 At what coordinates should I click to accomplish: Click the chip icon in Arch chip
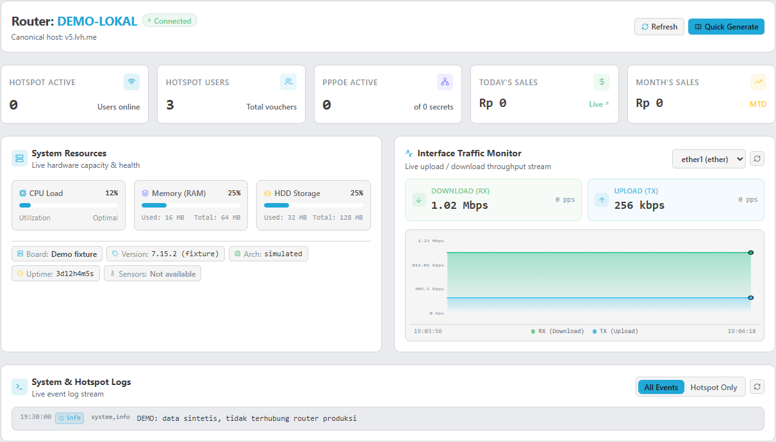(238, 254)
